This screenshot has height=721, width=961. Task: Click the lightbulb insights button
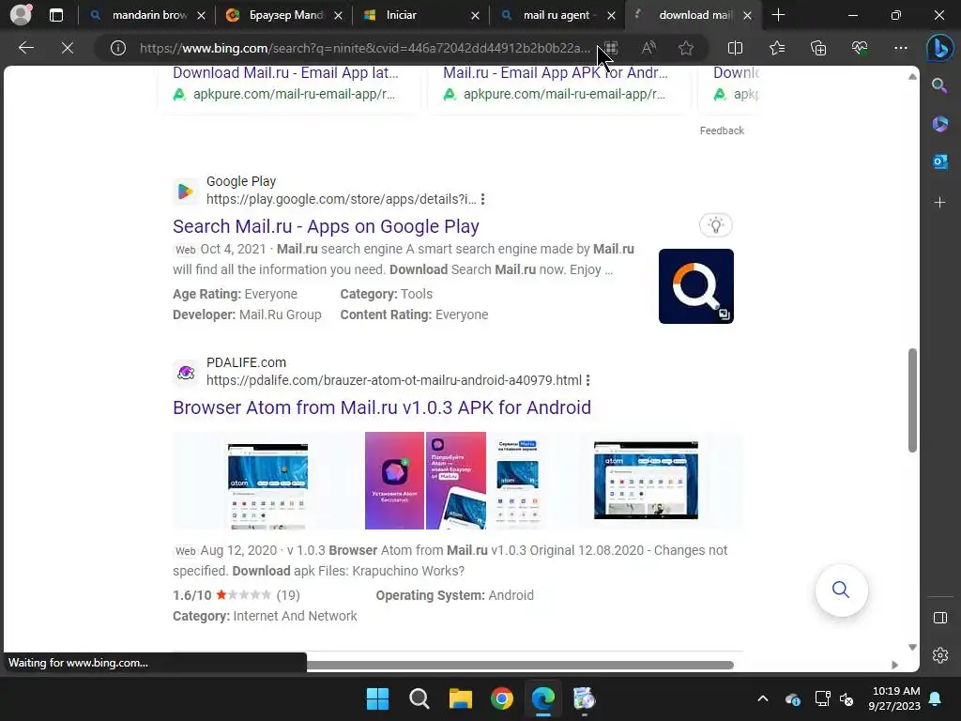click(x=716, y=225)
